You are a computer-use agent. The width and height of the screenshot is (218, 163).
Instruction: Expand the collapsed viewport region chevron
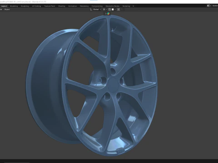click(x=106, y=14)
